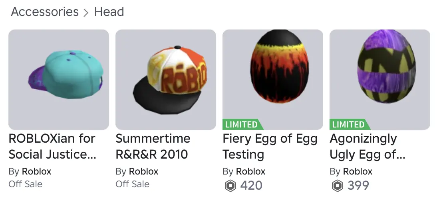The height and width of the screenshot is (208, 441).
Task: Select the Head breadcrumb item
Action: (109, 12)
